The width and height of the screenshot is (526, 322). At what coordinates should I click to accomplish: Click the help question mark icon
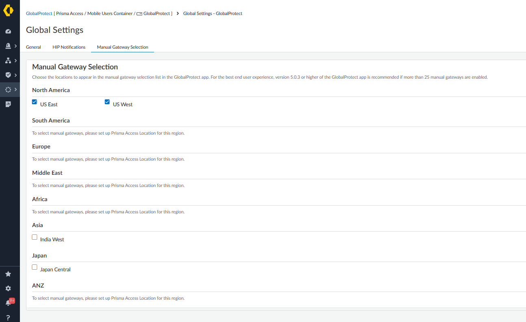pos(8,318)
